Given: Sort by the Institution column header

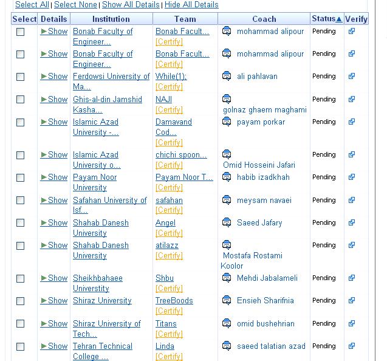Looking at the screenshot, I should pos(111,19).
